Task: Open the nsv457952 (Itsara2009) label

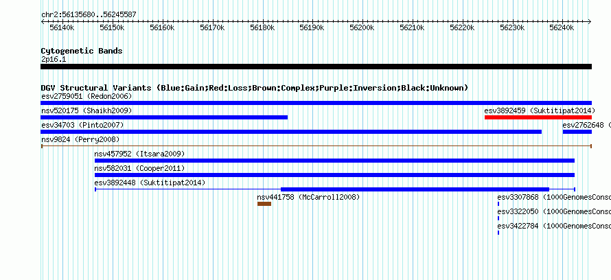Action: point(139,154)
